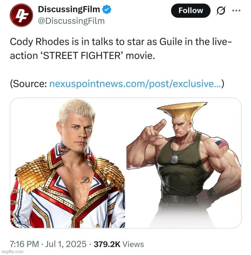This screenshot has width=251, height=255.
Task: Click the blue verified checkmark badge
Action: [107, 9]
